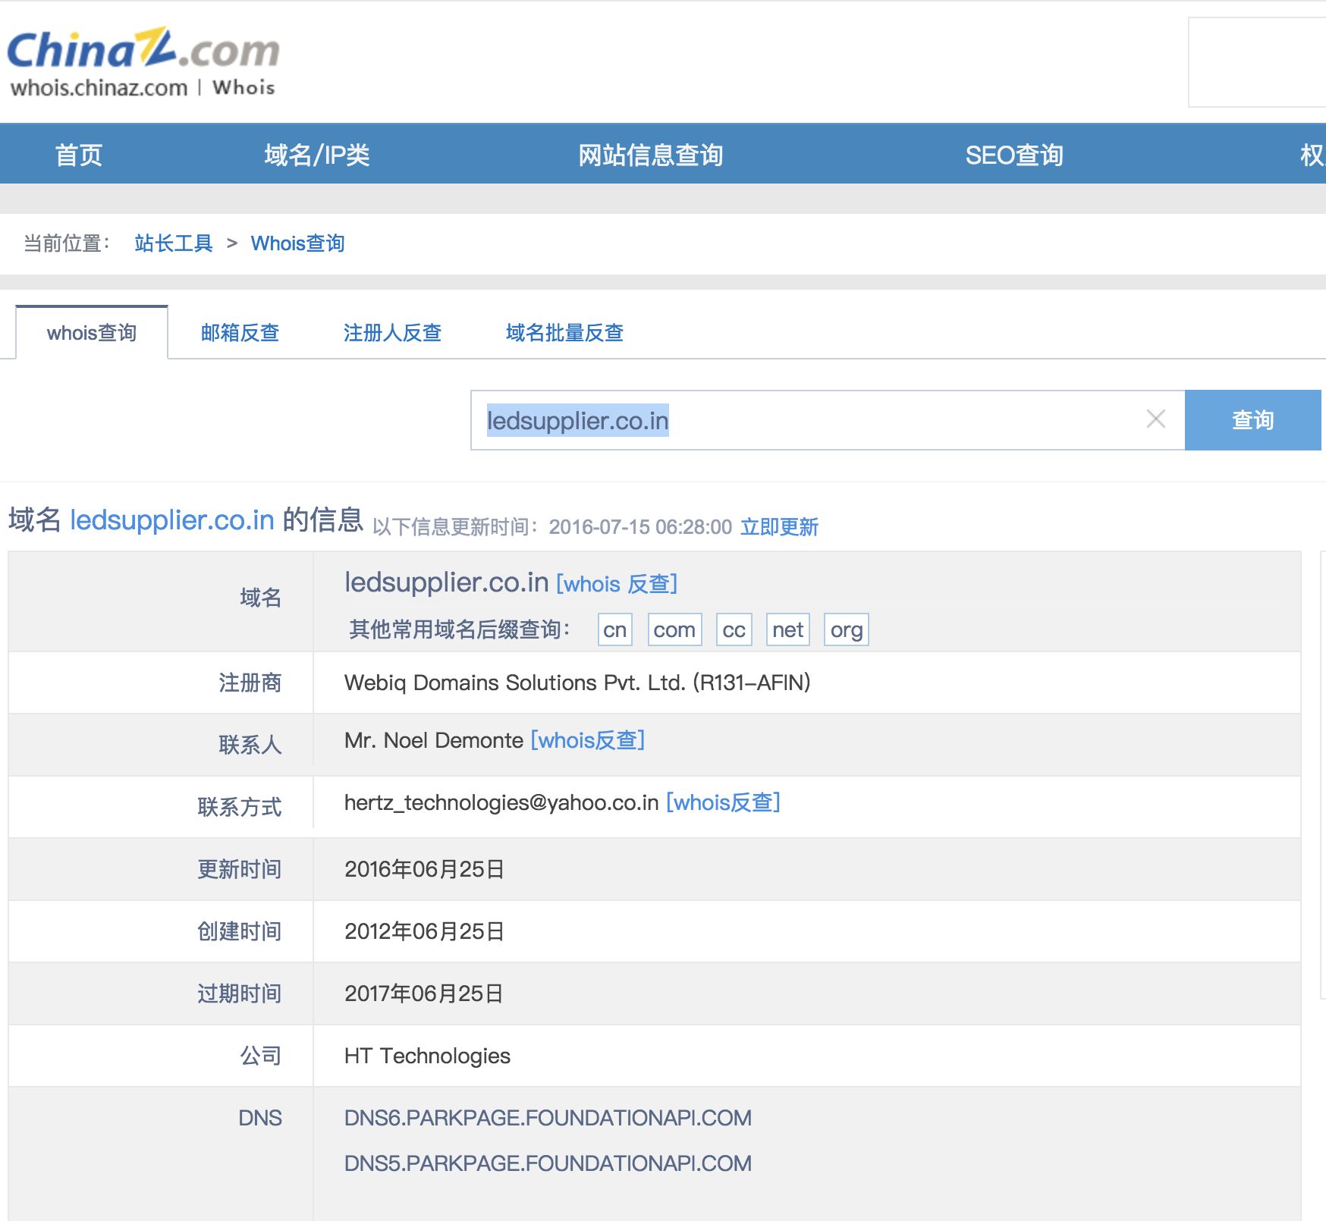Select DNS6.PARKPAGE.FOUNDATIONAPI.COM entry
1326x1221 pixels.
point(548,1118)
